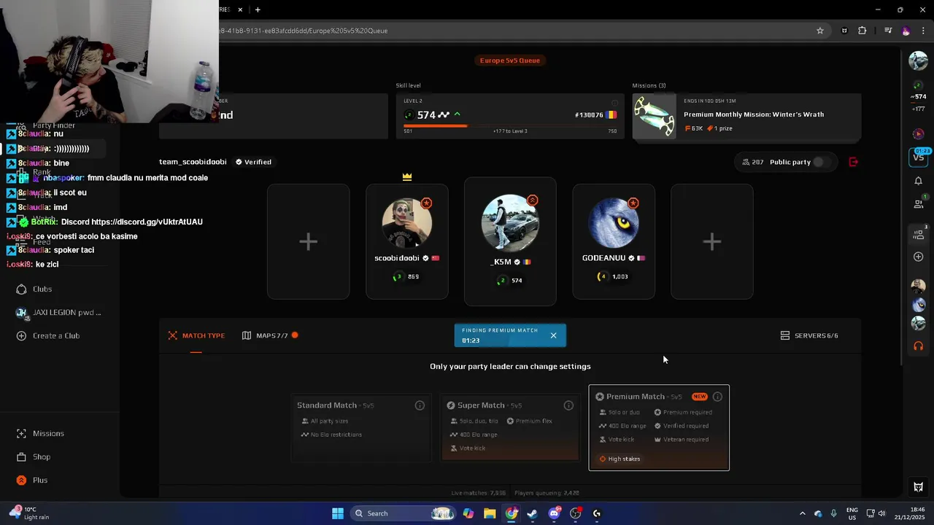
Task: Show info for Super Match
Action: (568, 405)
